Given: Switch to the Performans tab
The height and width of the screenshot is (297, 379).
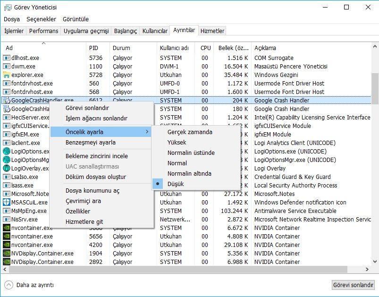Looking at the screenshot, I should (x=44, y=31).
